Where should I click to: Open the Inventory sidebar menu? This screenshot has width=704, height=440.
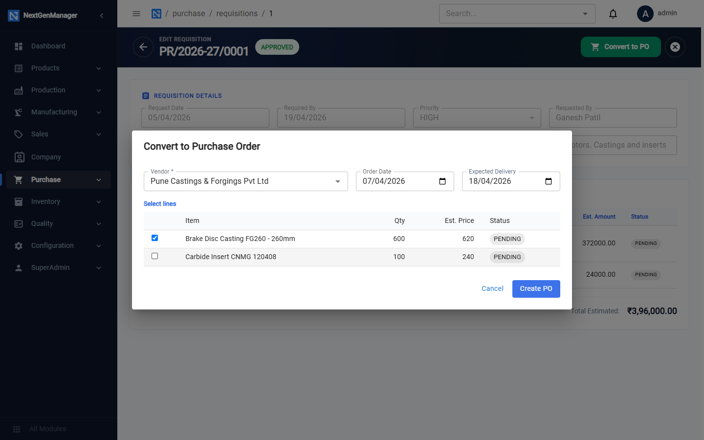[59, 201]
